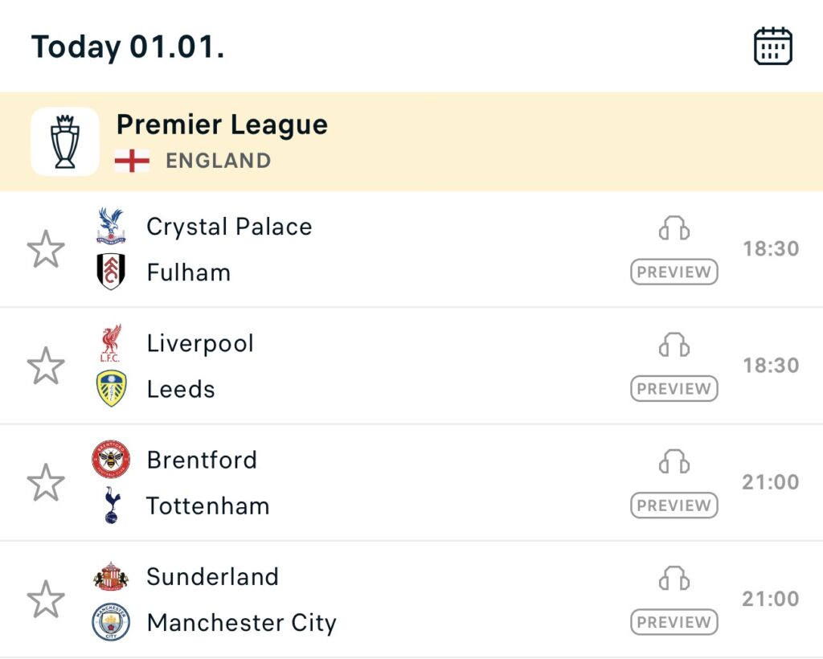Open audio commentary for Brentford vs Tottenham
The width and height of the screenshot is (823, 659).
pyautogui.click(x=674, y=462)
